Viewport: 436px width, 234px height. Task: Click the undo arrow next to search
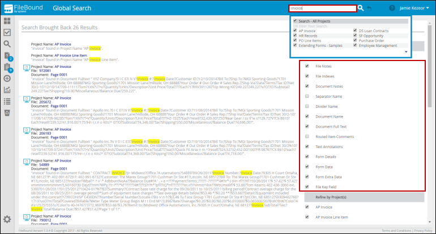coord(369,8)
